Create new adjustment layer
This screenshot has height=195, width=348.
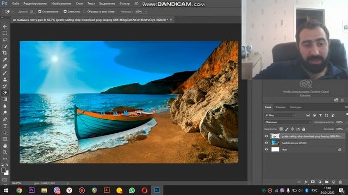pyautogui.click(x=320, y=182)
